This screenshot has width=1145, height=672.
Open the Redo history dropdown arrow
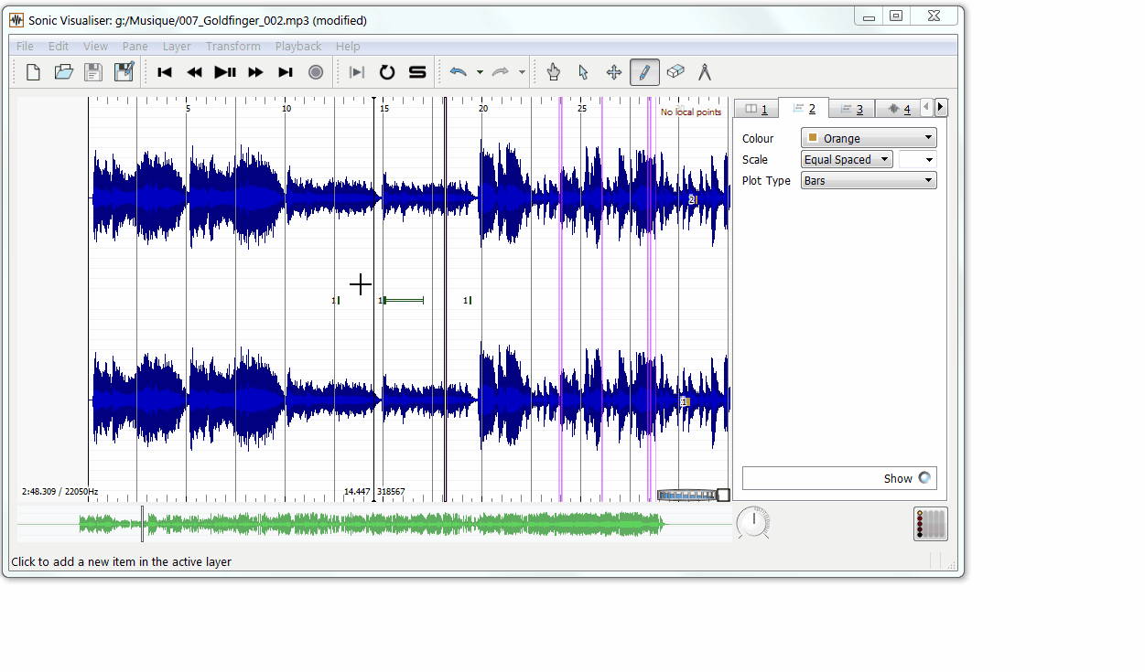522,72
